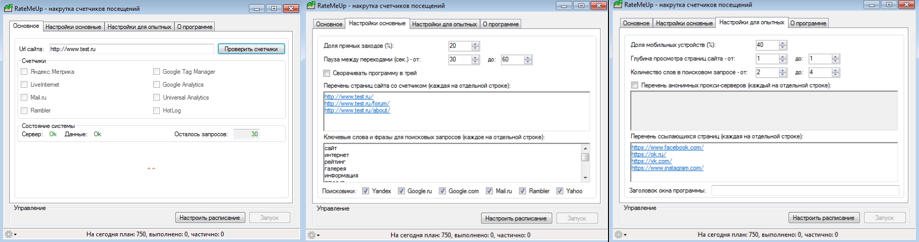Tick the Mail.ru counter checkbox
This screenshot has height=242, width=919.
pos(24,98)
